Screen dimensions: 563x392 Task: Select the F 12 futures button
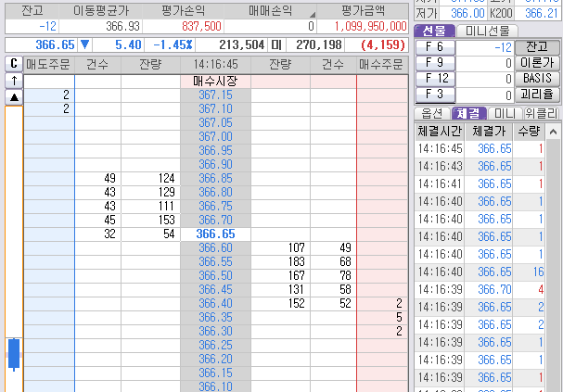(435, 79)
